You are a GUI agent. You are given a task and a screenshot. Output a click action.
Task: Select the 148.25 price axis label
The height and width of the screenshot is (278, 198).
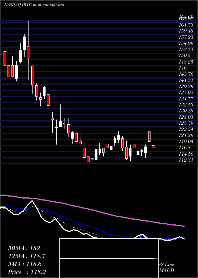pyautogui.click(x=186, y=62)
